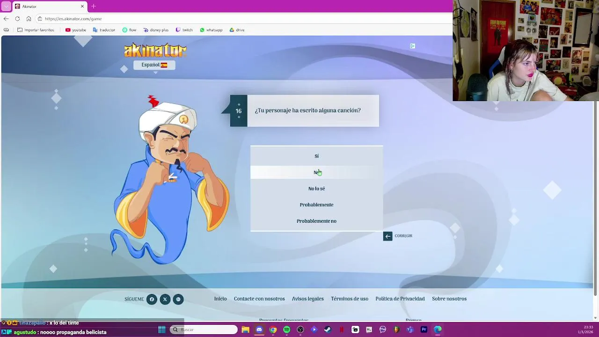Open Chrome from the taskbar

pyautogui.click(x=273, y=330)
